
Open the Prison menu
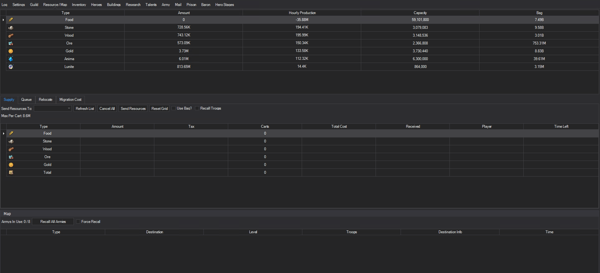(191, 5)
